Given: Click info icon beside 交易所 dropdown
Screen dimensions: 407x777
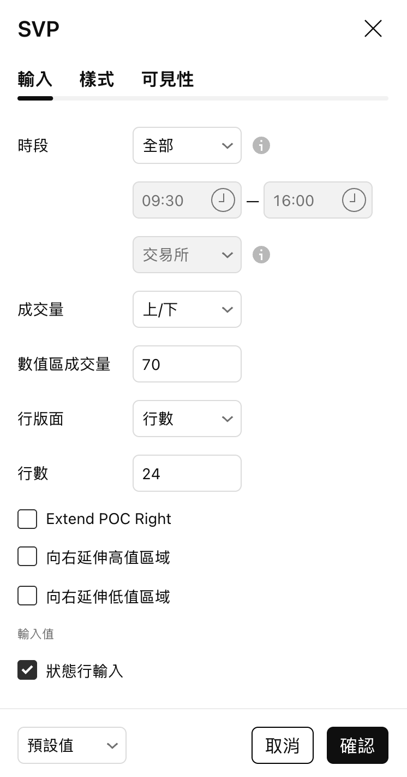Looking at the screenshot, I should [x=261, y=255].
